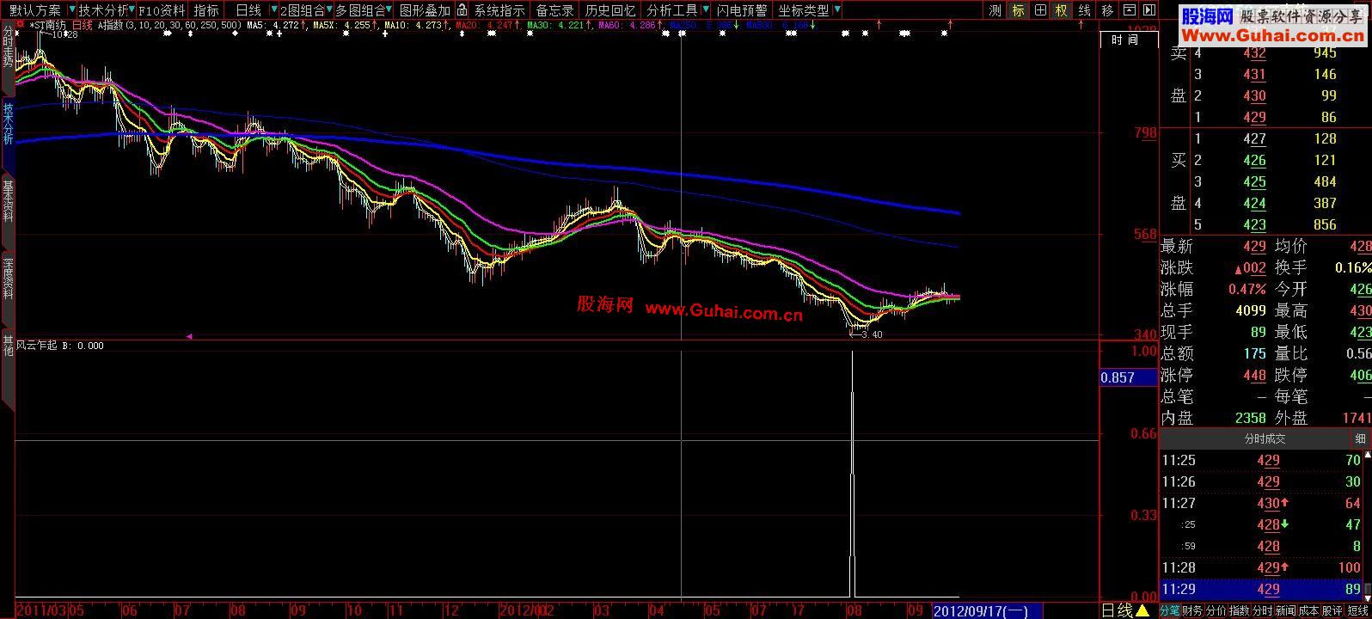Click the 内盘 value 2358
The width and height of the screenshot is (1372, 619).
(1251, 418)
